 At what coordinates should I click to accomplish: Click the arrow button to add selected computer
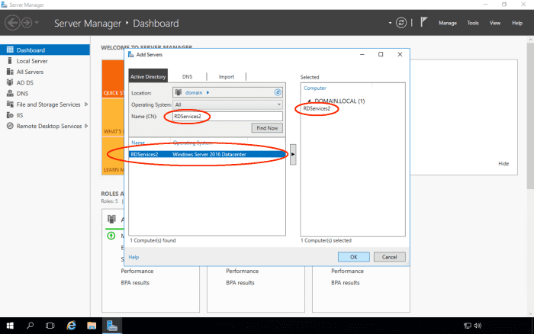(x=293, y=154)
